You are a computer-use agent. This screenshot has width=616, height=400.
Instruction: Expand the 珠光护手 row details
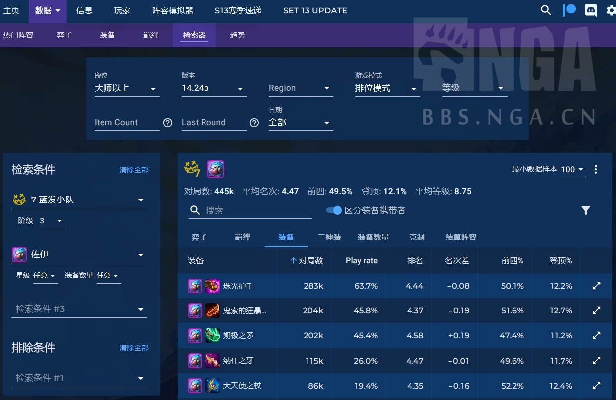point(596,286)
